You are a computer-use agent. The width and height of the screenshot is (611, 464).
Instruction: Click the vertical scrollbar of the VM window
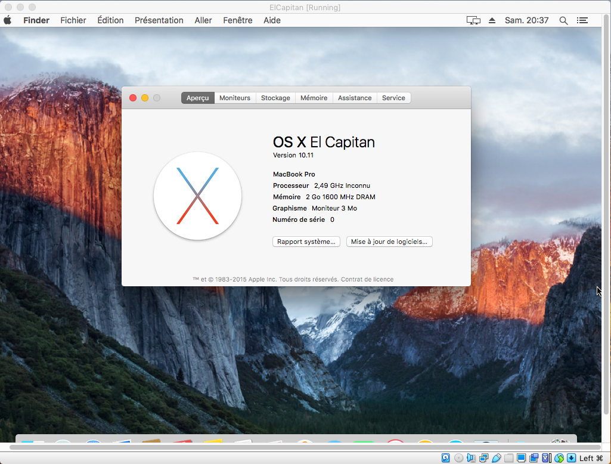click(x=606, y=215)
